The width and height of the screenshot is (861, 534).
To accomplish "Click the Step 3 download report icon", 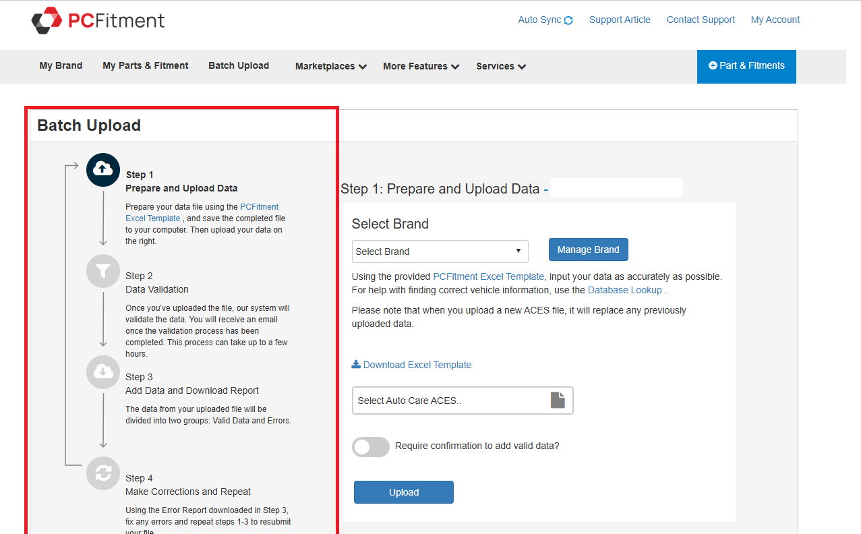I will pos(102,372).
